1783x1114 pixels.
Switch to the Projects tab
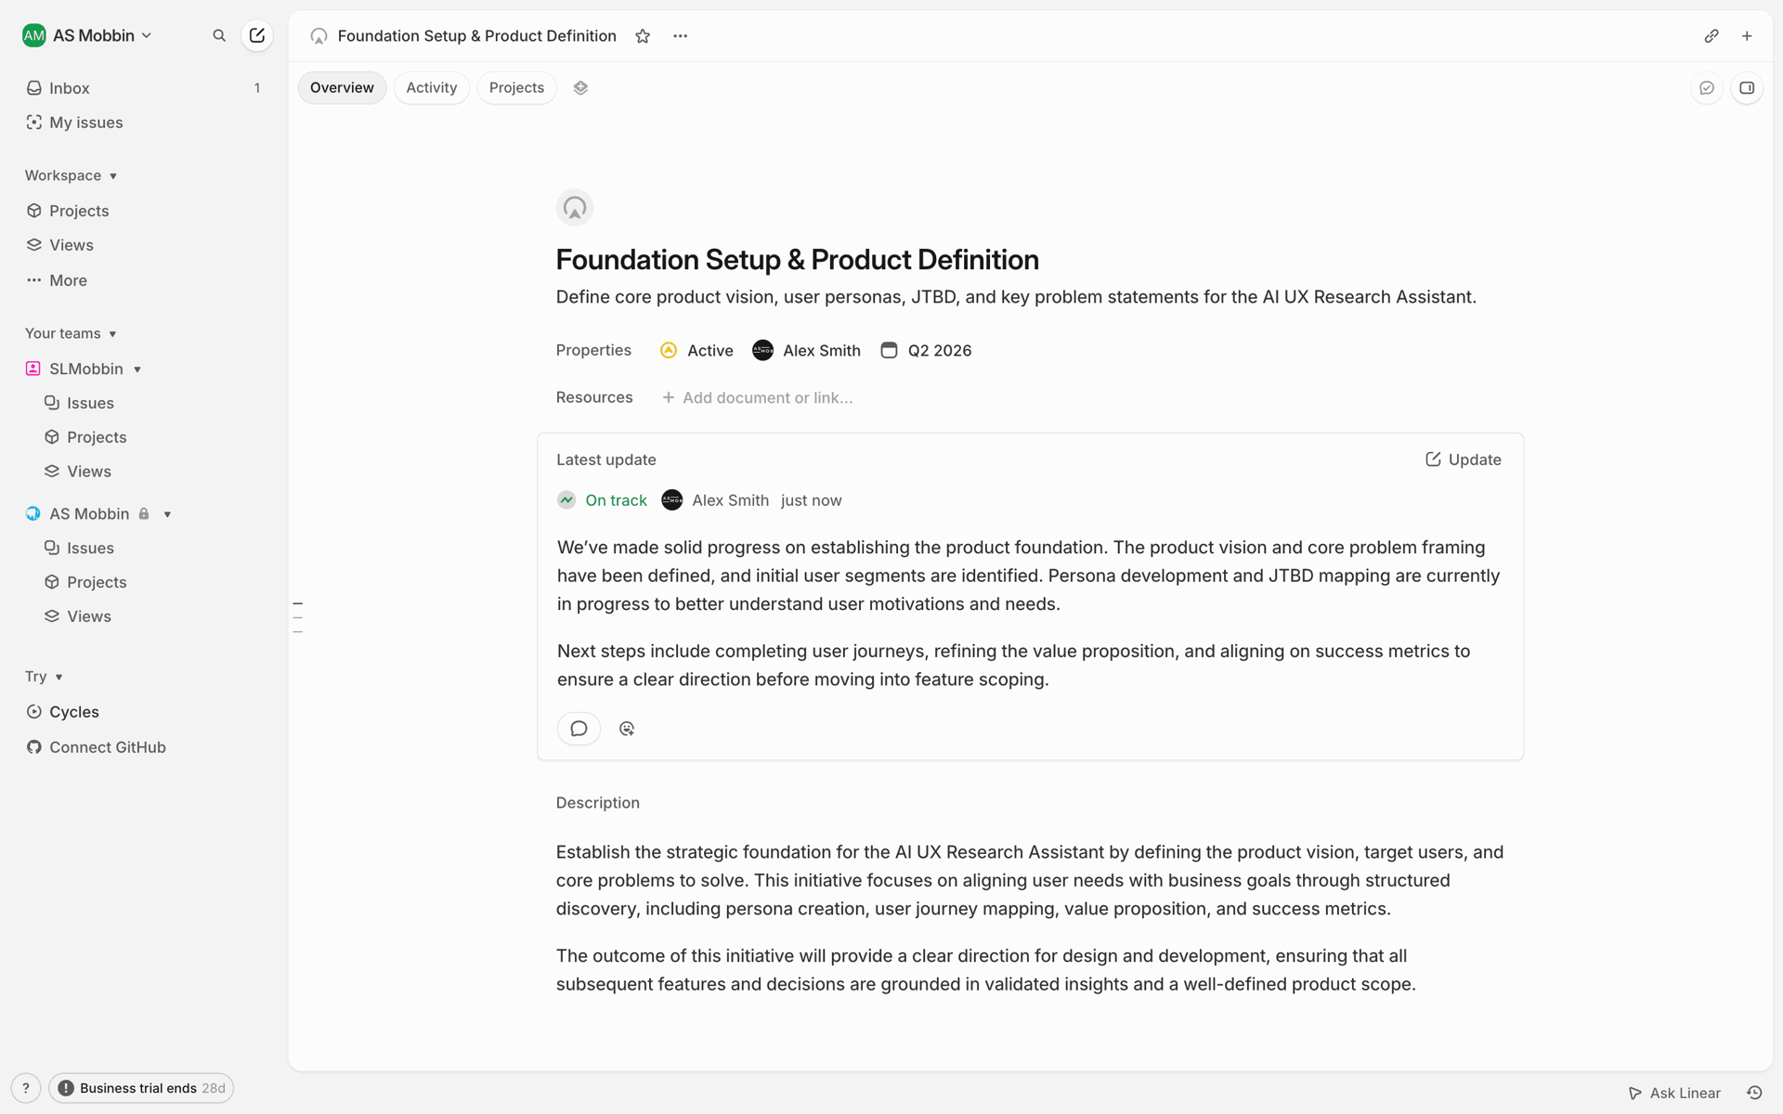click(516, 87)
